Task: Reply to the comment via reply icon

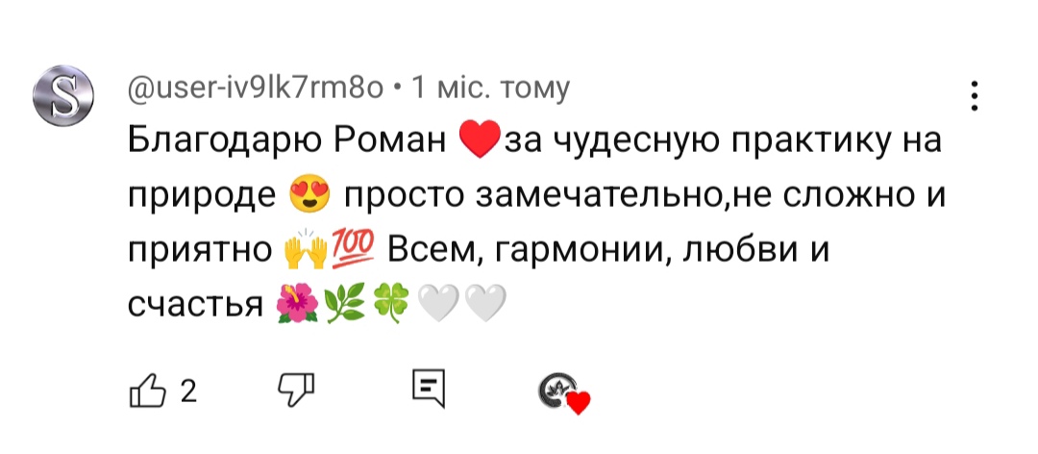Action: click(x=428, y=388)
